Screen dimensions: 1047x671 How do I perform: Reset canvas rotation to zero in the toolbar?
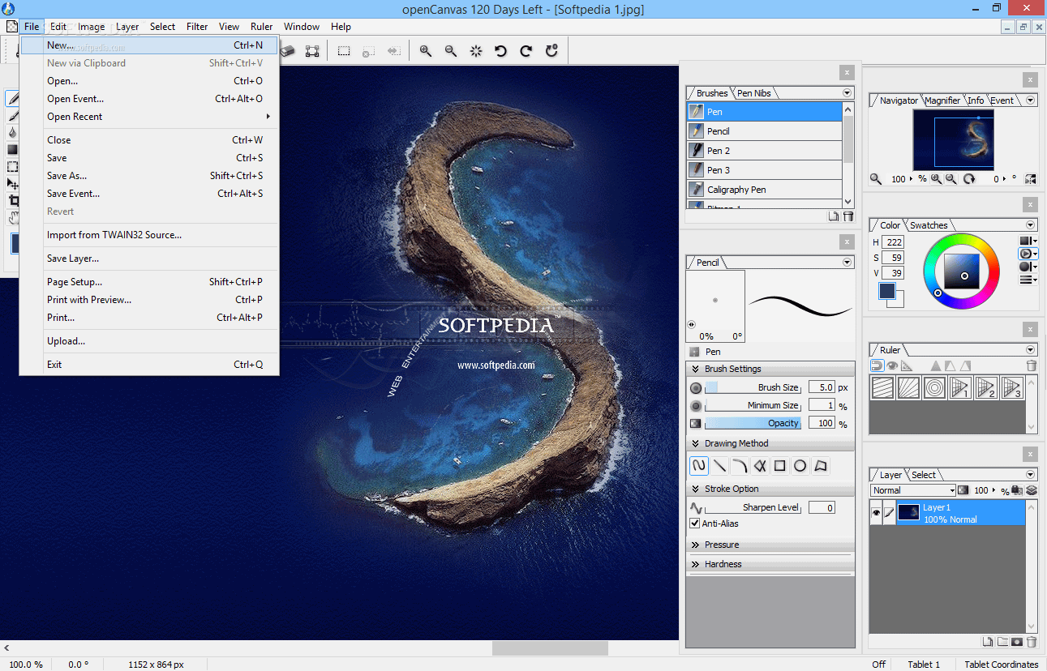[551, 51]
